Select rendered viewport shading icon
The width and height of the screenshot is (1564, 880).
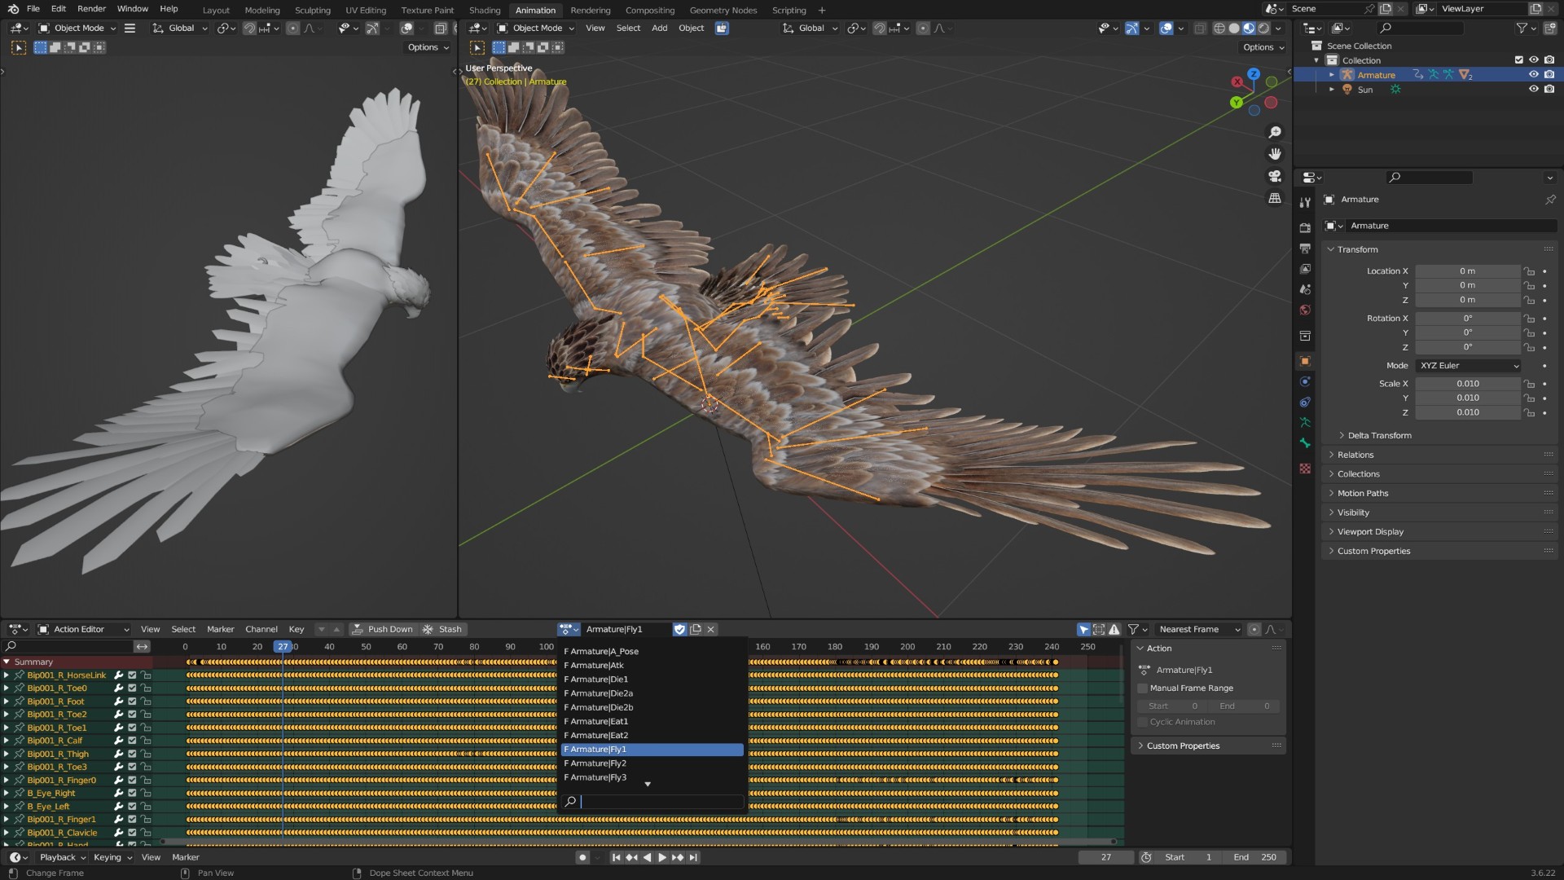tap(1263, 28)
